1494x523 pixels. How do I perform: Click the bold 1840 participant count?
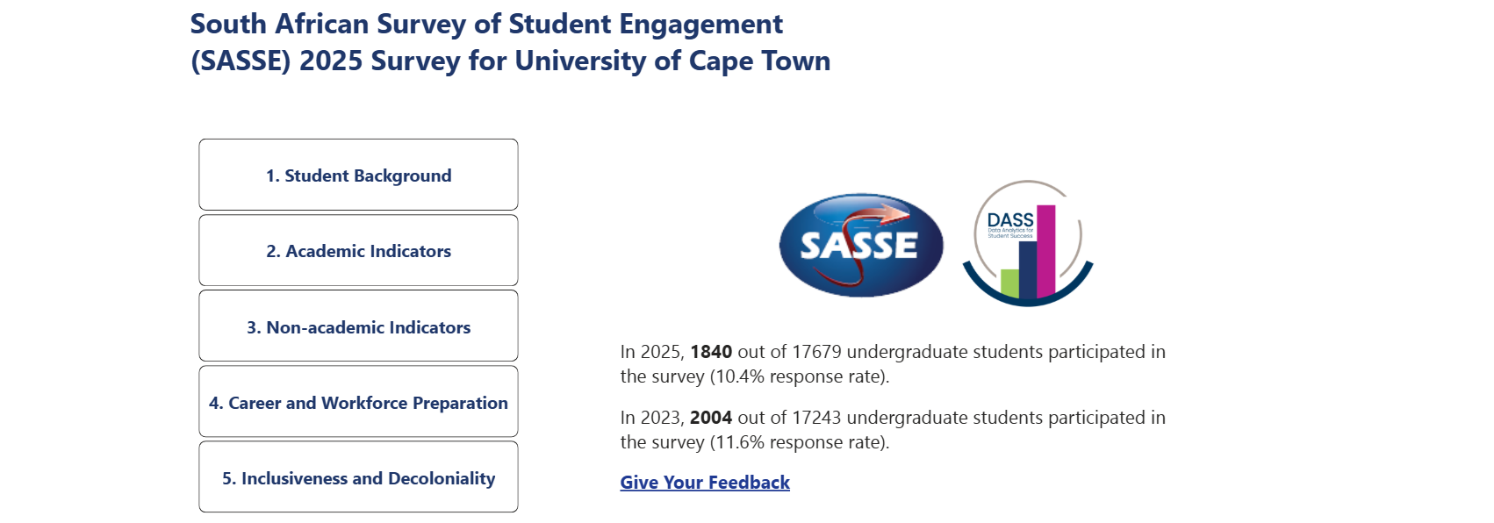point(711,352)
